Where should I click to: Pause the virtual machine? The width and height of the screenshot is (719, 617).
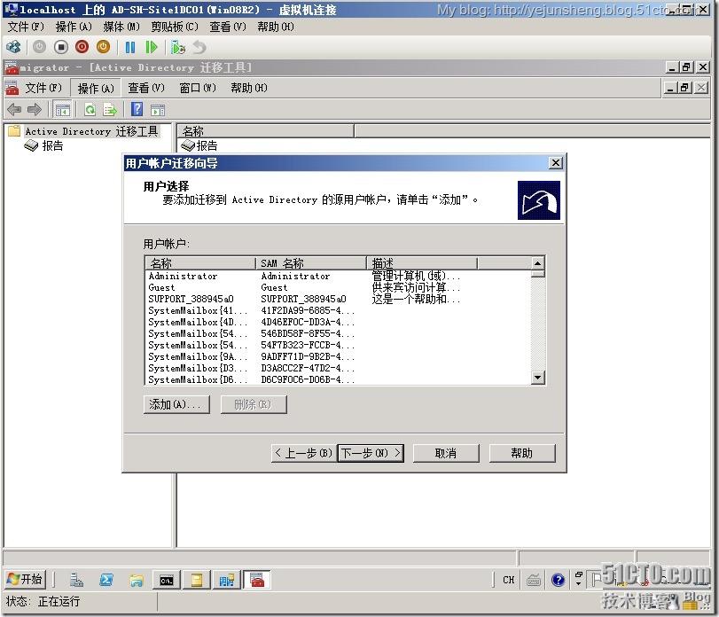coord(130,47)
